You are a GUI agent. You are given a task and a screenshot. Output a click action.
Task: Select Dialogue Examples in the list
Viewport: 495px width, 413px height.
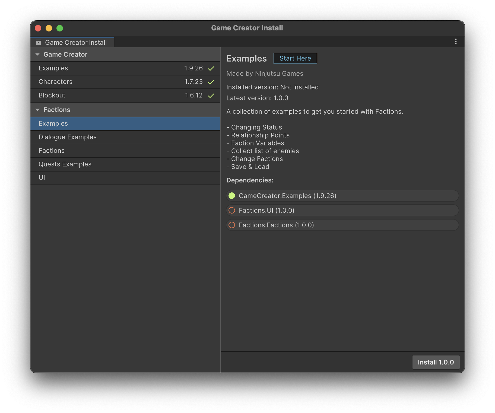point(68,137)
